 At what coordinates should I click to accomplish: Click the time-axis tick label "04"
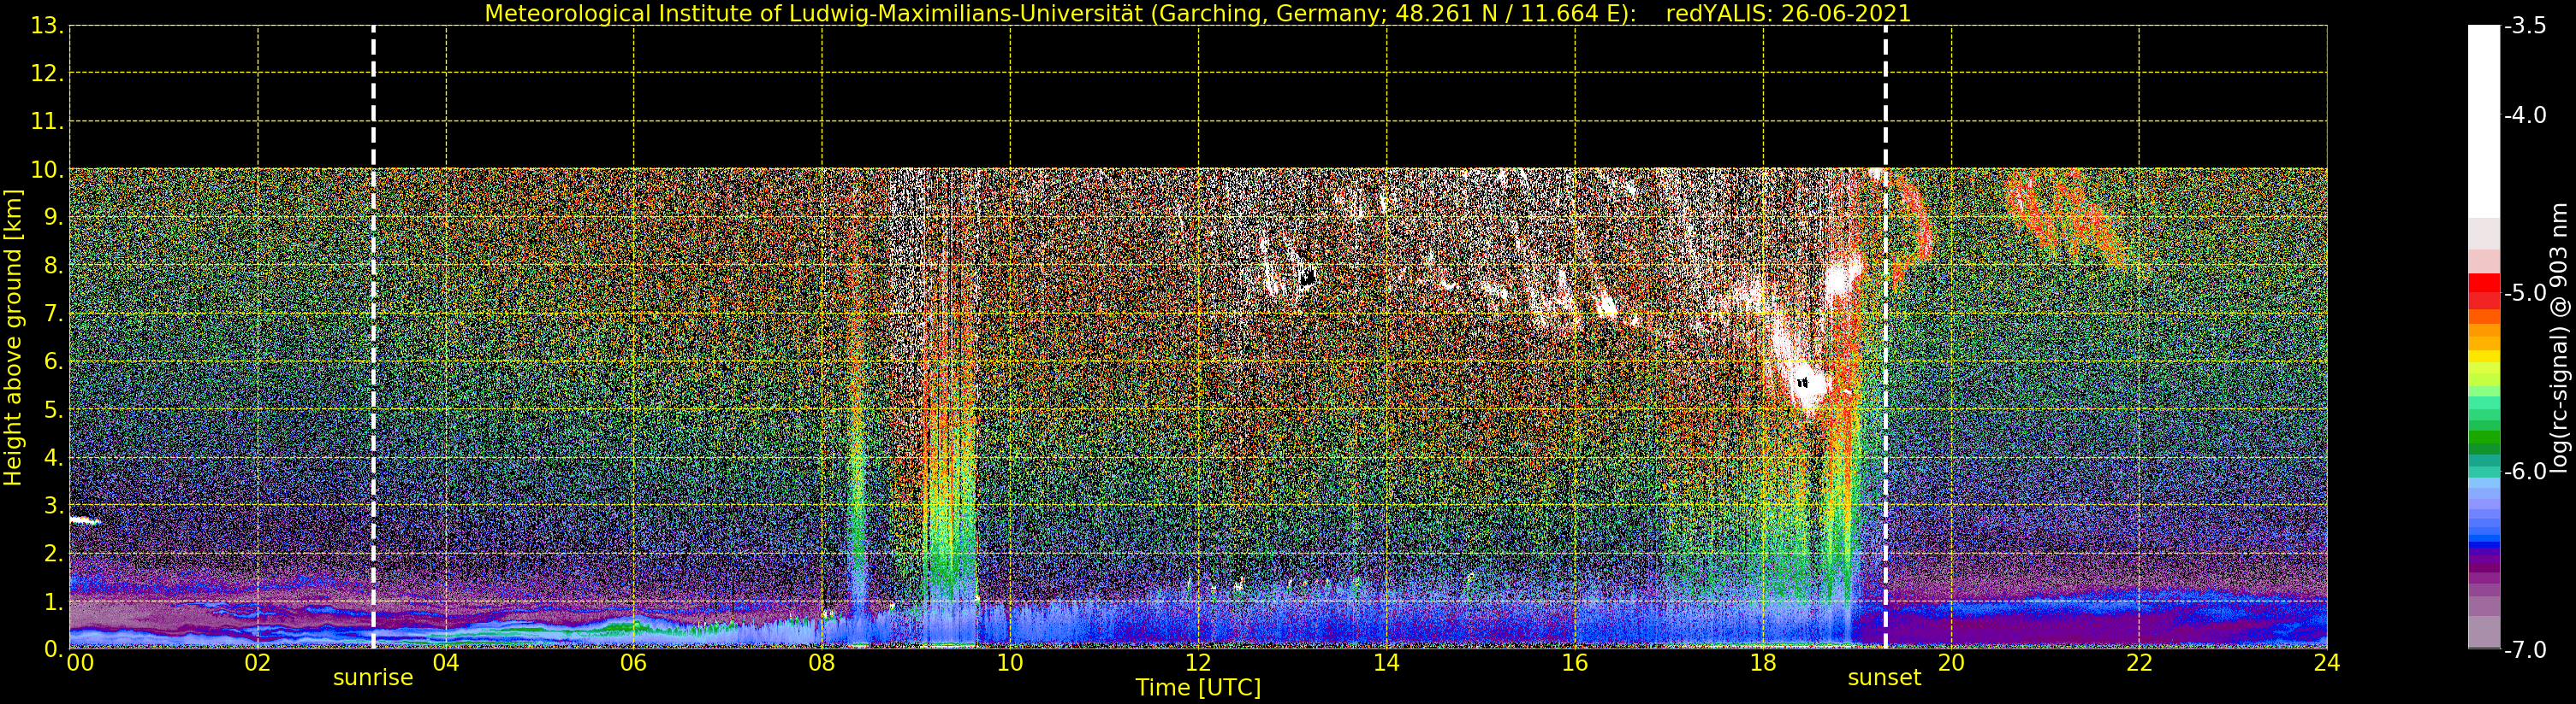[446, 663]
